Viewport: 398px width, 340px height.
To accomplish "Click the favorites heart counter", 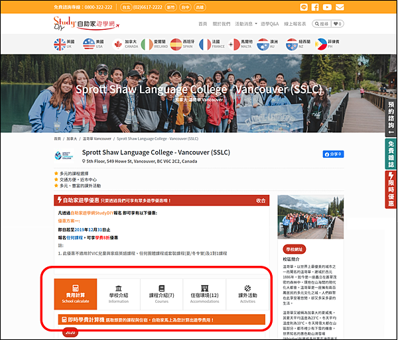I will (338, 24).
